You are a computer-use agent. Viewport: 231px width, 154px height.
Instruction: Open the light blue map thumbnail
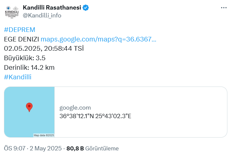pyautogui.click(x=29, y=112)
